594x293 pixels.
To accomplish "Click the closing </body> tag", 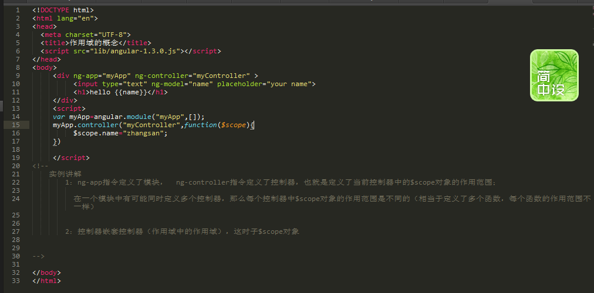I will point(46,272).
